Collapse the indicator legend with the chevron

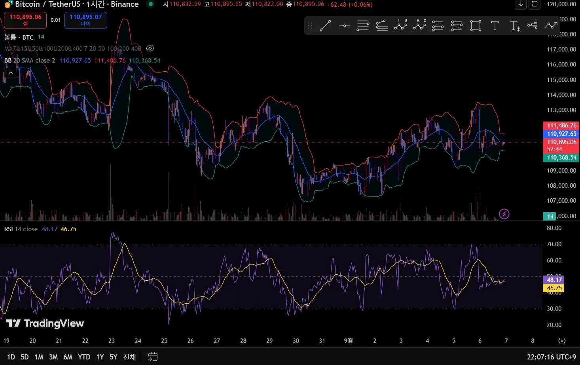click(11, 73)
